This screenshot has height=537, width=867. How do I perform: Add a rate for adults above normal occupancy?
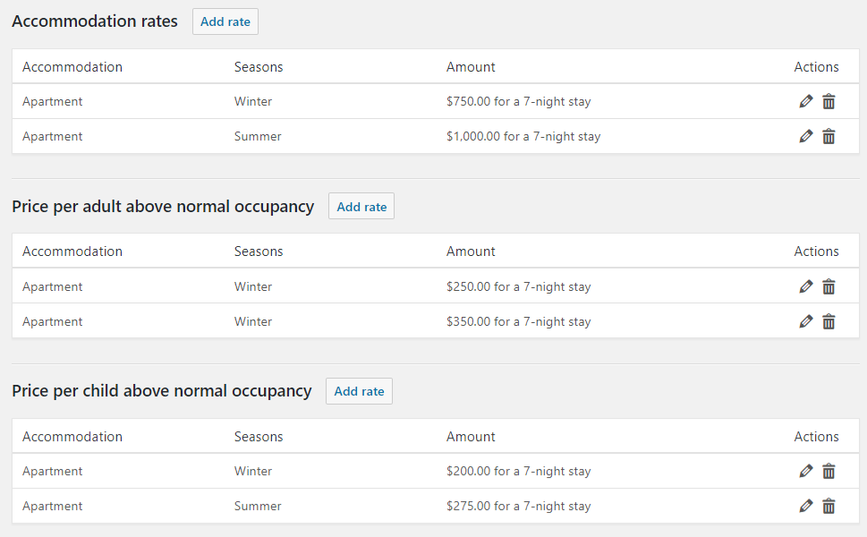(x=361, y=206)
